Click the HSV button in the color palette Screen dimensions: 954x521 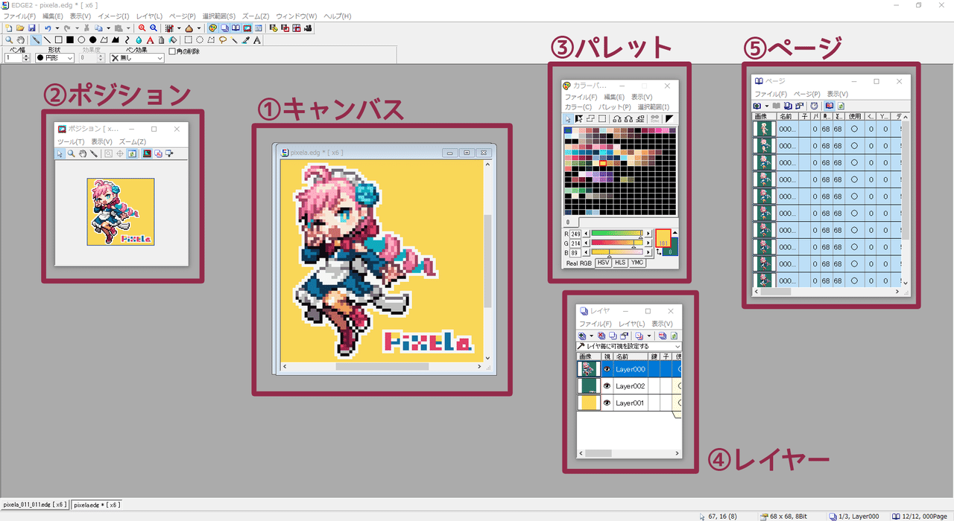604,262
